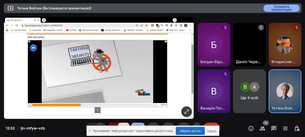The image size is (305, 137).
Task: Select Богдан's participant tile
Action: [214, 44]
